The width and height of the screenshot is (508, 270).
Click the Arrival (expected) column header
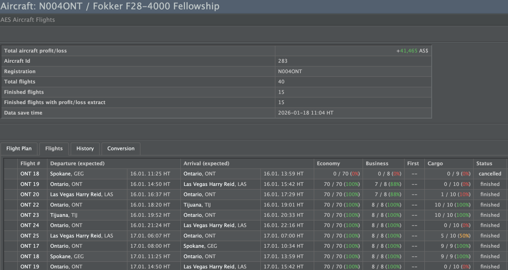click(x=206, y=164)
